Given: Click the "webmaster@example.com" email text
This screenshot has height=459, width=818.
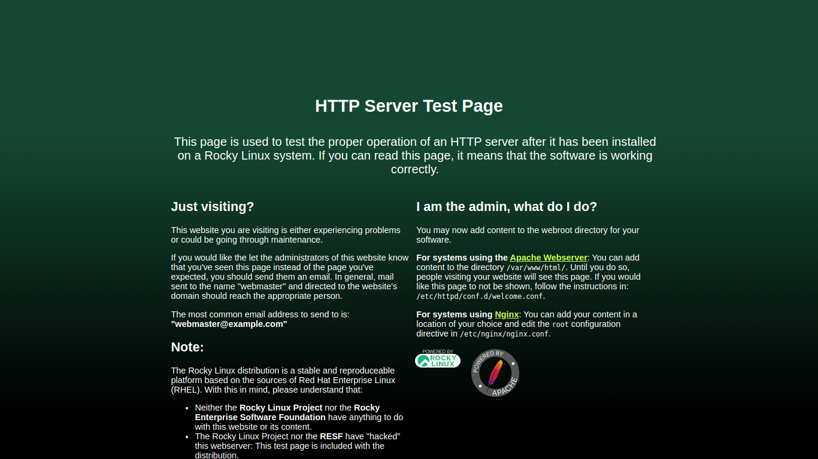Looking at the screenshot, I should pos(229,324).
